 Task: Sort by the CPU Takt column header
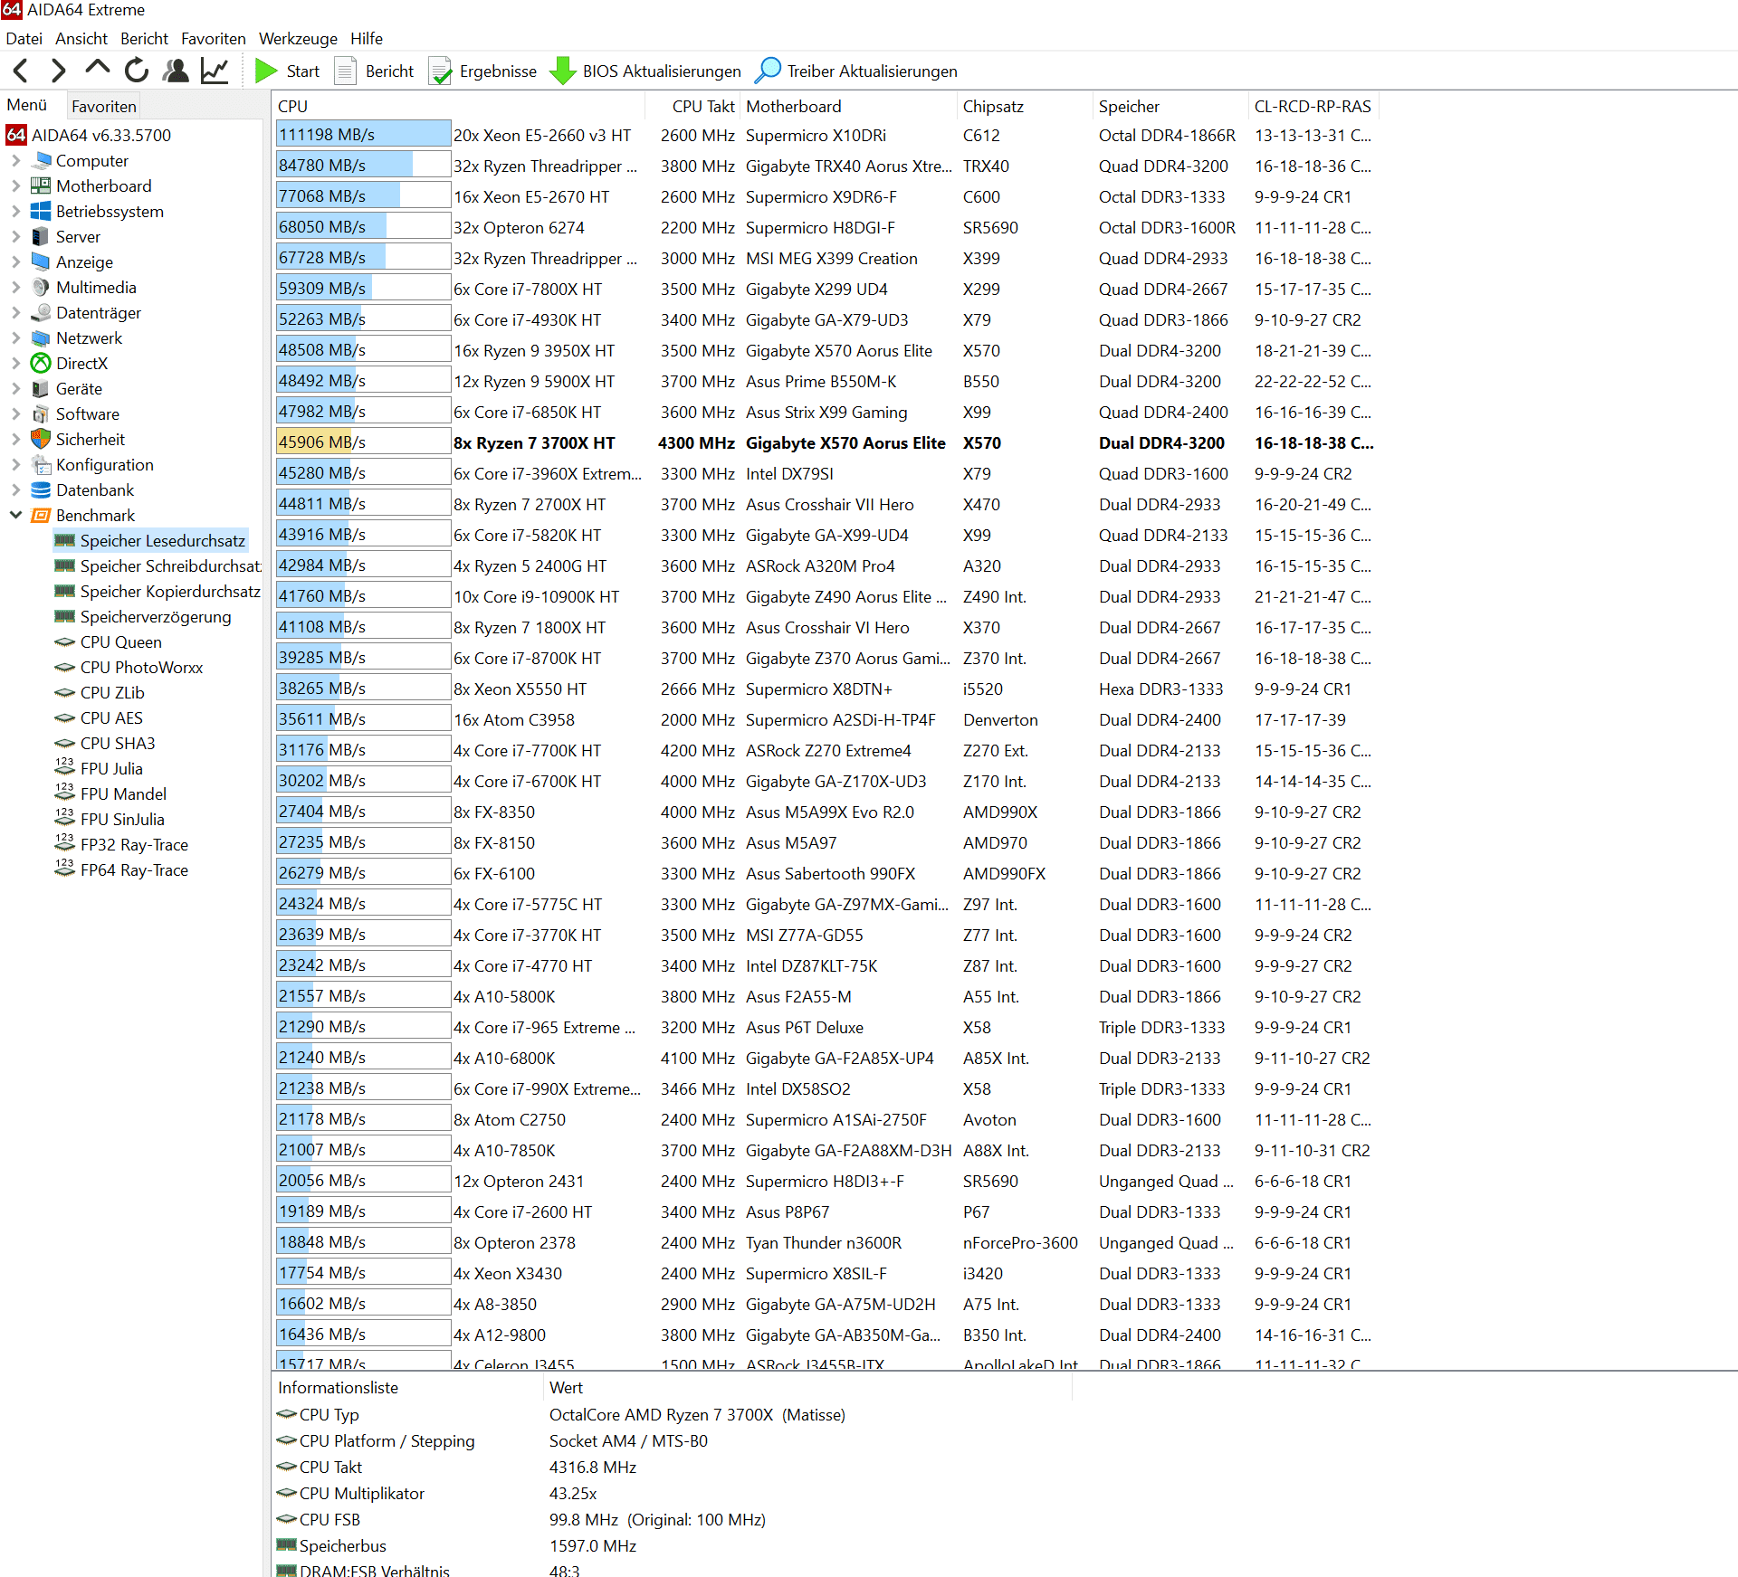[693, 107]
